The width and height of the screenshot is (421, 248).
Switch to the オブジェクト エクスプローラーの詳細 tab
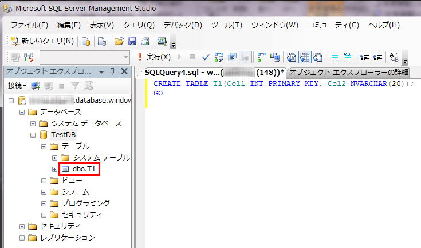click(348, 73)
